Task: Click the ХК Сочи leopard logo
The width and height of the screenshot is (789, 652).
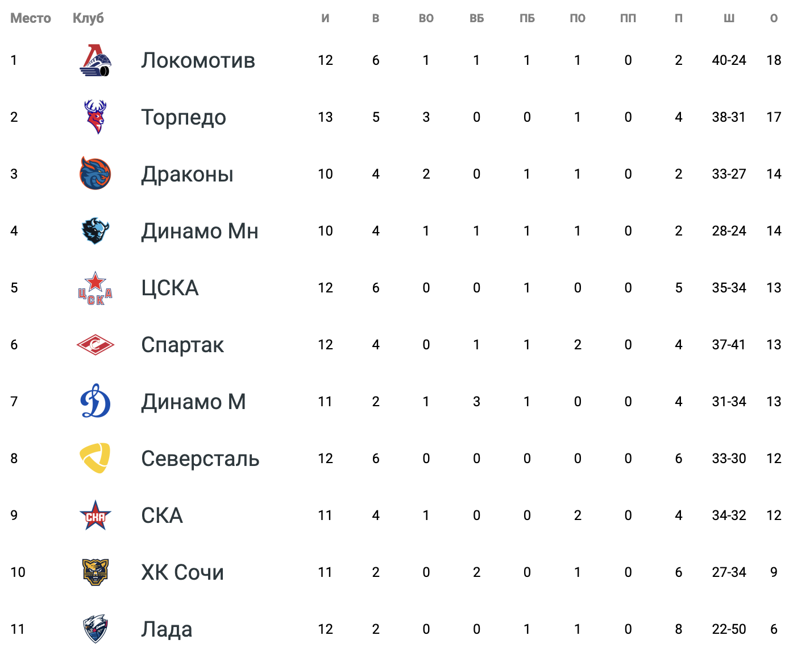Action: [95, 572]
